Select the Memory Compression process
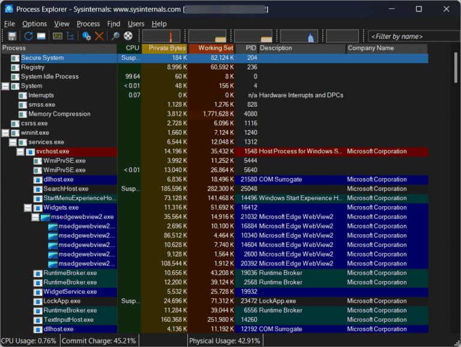The width and height of the screenshot is (461, 347). coord(214,114)
